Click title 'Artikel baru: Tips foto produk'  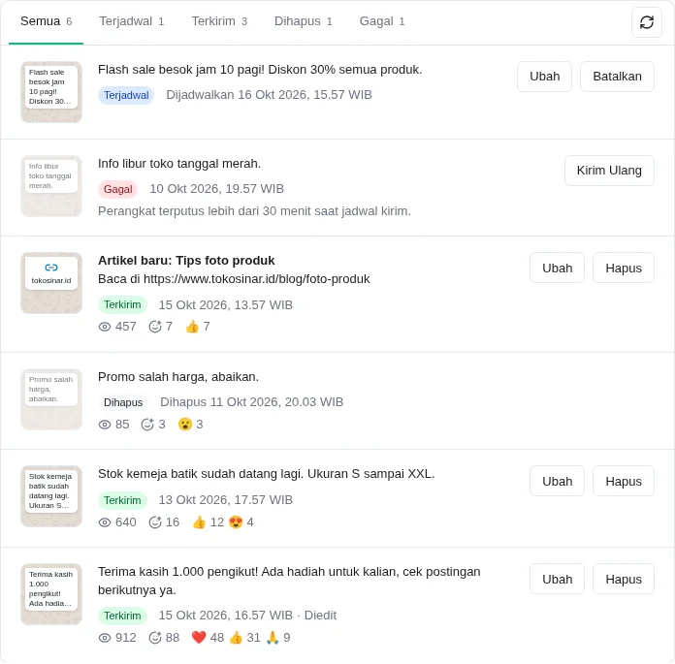(186, 261)
